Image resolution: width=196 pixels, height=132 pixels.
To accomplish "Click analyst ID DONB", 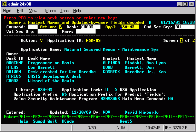I will click(x=108, y=67).
